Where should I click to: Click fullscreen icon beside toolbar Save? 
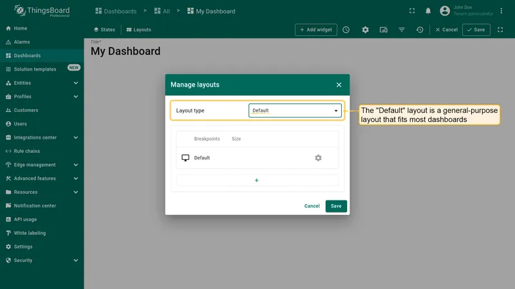[x=500, y=30]
